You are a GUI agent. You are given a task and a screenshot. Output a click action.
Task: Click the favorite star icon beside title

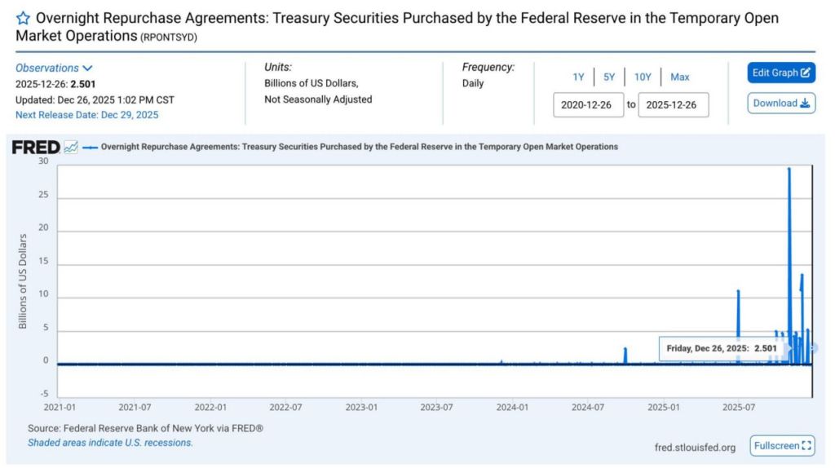pyautogui.click(x=23, y=19)
